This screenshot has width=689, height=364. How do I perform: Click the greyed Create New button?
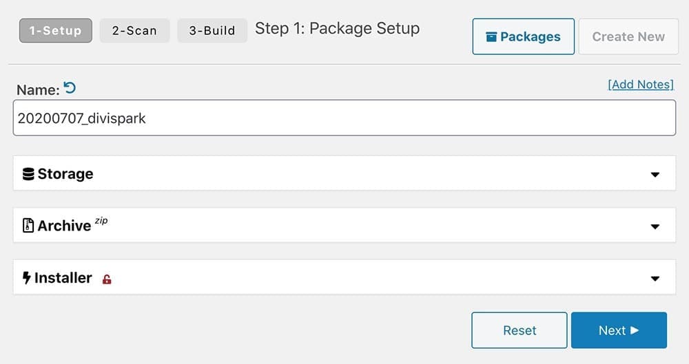pos(628,36)
